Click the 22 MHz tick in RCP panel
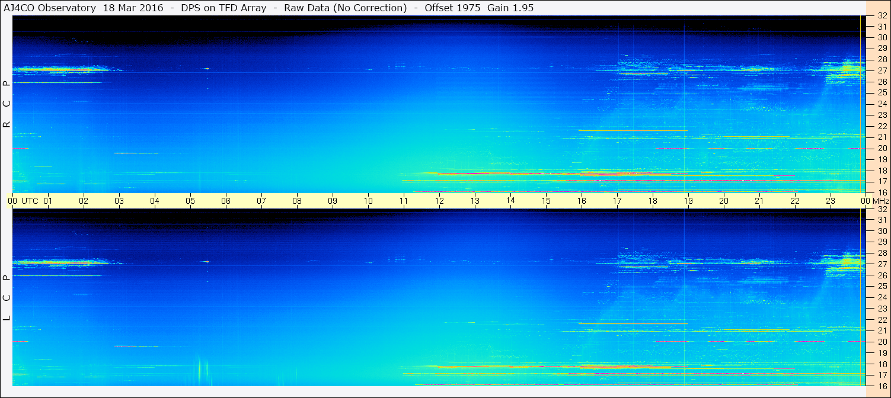 point(882,126)
